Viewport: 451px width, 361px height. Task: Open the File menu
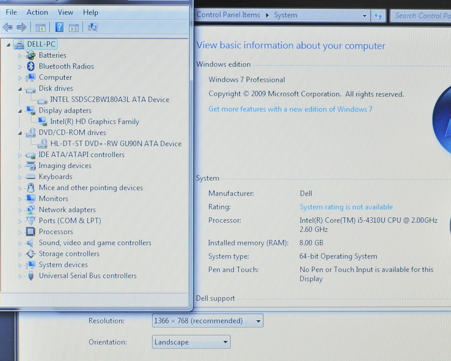coord(11,13)
